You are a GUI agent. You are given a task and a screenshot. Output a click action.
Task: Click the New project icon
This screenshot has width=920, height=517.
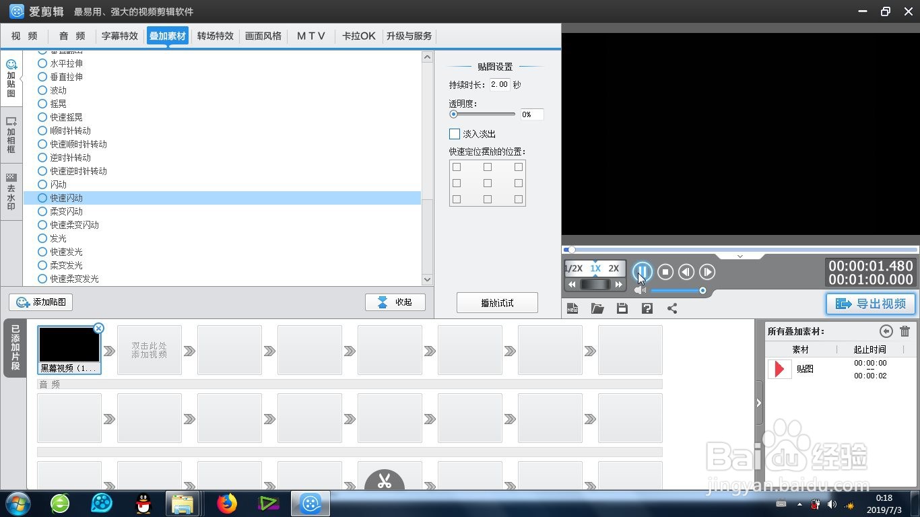coord(572,308)
